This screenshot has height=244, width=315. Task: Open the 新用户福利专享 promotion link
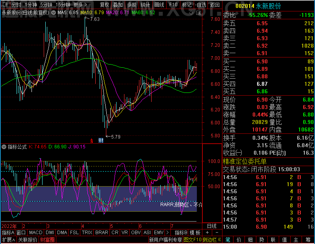165,240
